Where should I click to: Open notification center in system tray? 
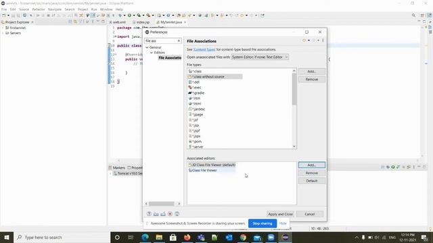click(x=424, y=237)
